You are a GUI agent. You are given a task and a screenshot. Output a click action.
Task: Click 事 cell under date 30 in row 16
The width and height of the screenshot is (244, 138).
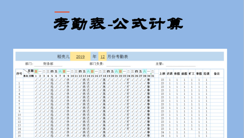149,136
